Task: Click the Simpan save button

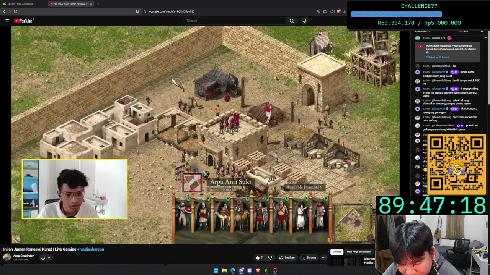Action: click(x=309, y=258)
